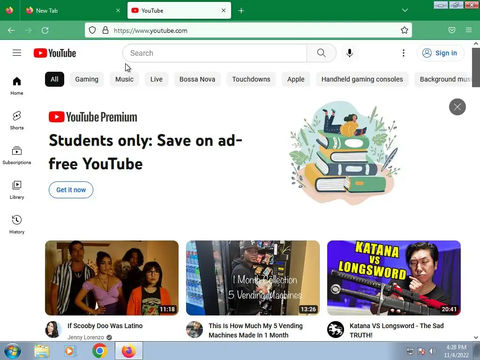Open Subscriptions from the sidebar
Viewport: 480px width, 360px height.
click(17, 155)
